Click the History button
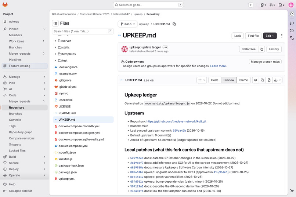This screenshot has width=296, height=197. [274, 49]
